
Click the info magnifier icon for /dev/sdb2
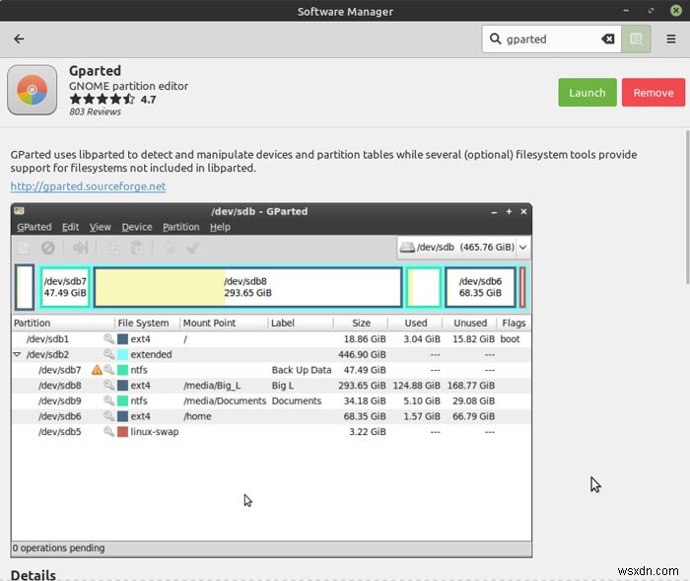[x=108, y=354]
